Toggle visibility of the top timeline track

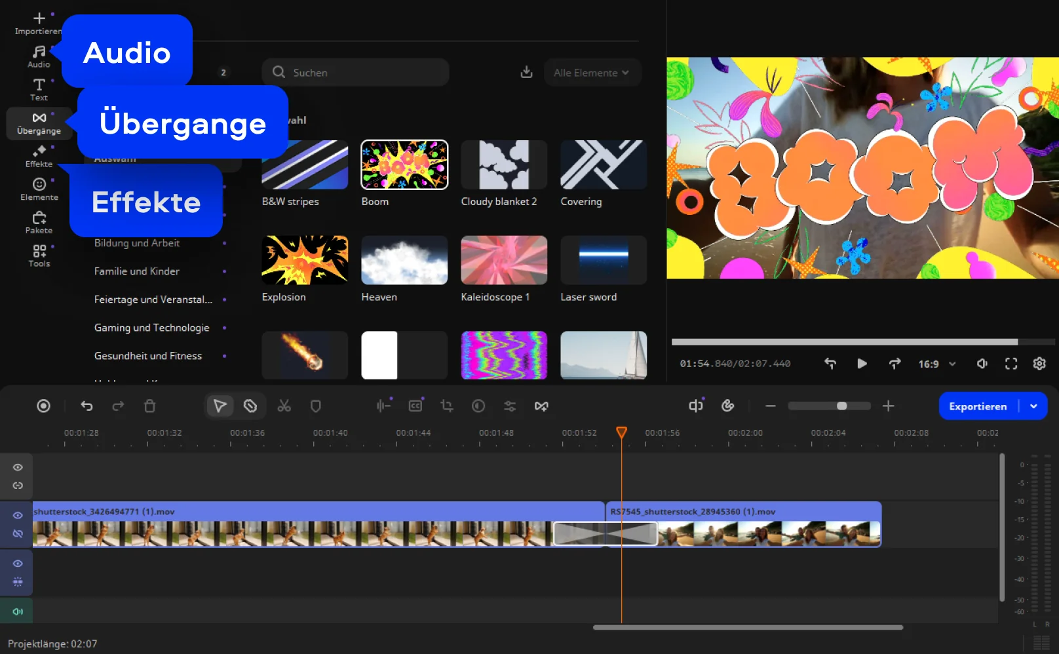pyautogui.click(x=18, y=467)
